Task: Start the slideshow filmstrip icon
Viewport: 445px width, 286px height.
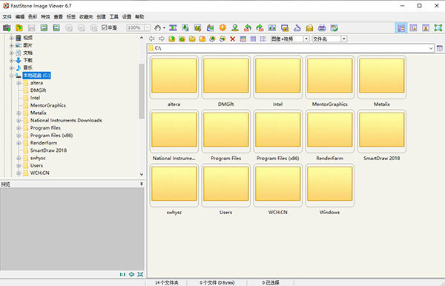Action: [x=173, y=27]
